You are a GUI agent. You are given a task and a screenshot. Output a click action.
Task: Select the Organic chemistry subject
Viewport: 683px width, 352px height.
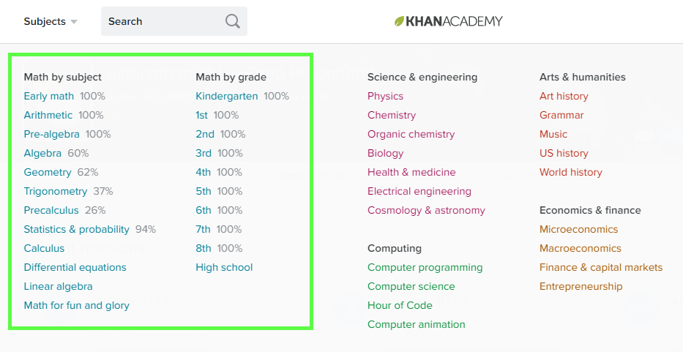(411, 134)
